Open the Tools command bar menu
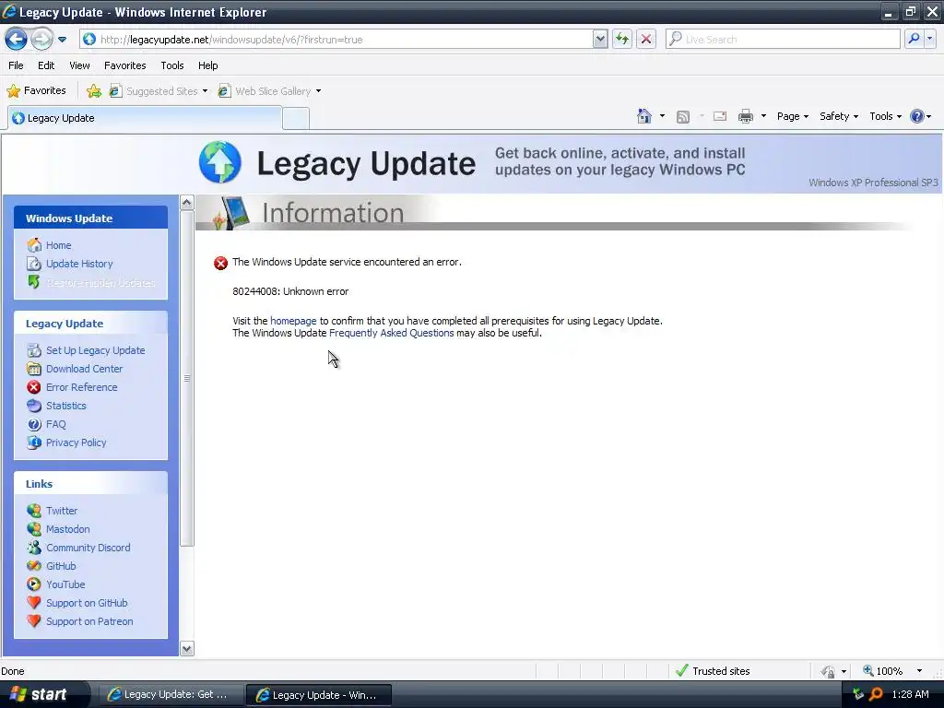The height and width of the screenshot is (708, 944). tap(885, 116)
